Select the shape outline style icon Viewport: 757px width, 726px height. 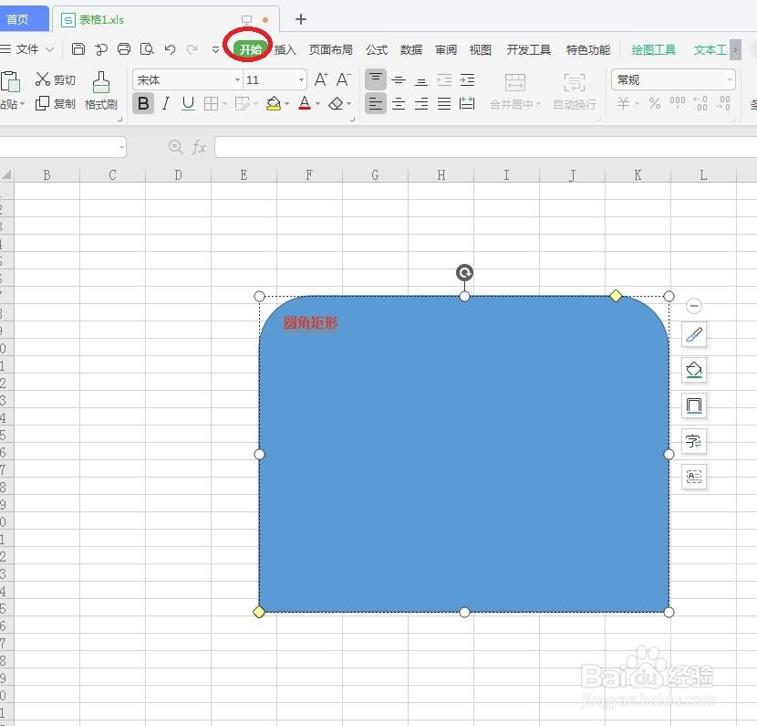[693, 405]
